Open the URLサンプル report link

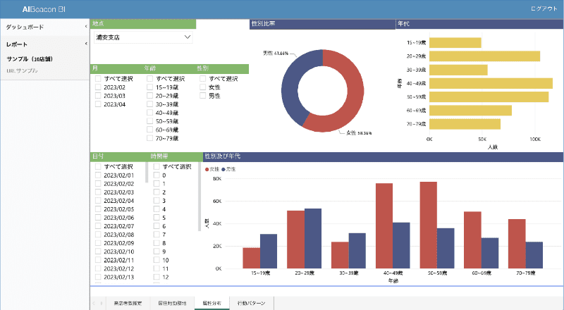(x=22, y=71)
